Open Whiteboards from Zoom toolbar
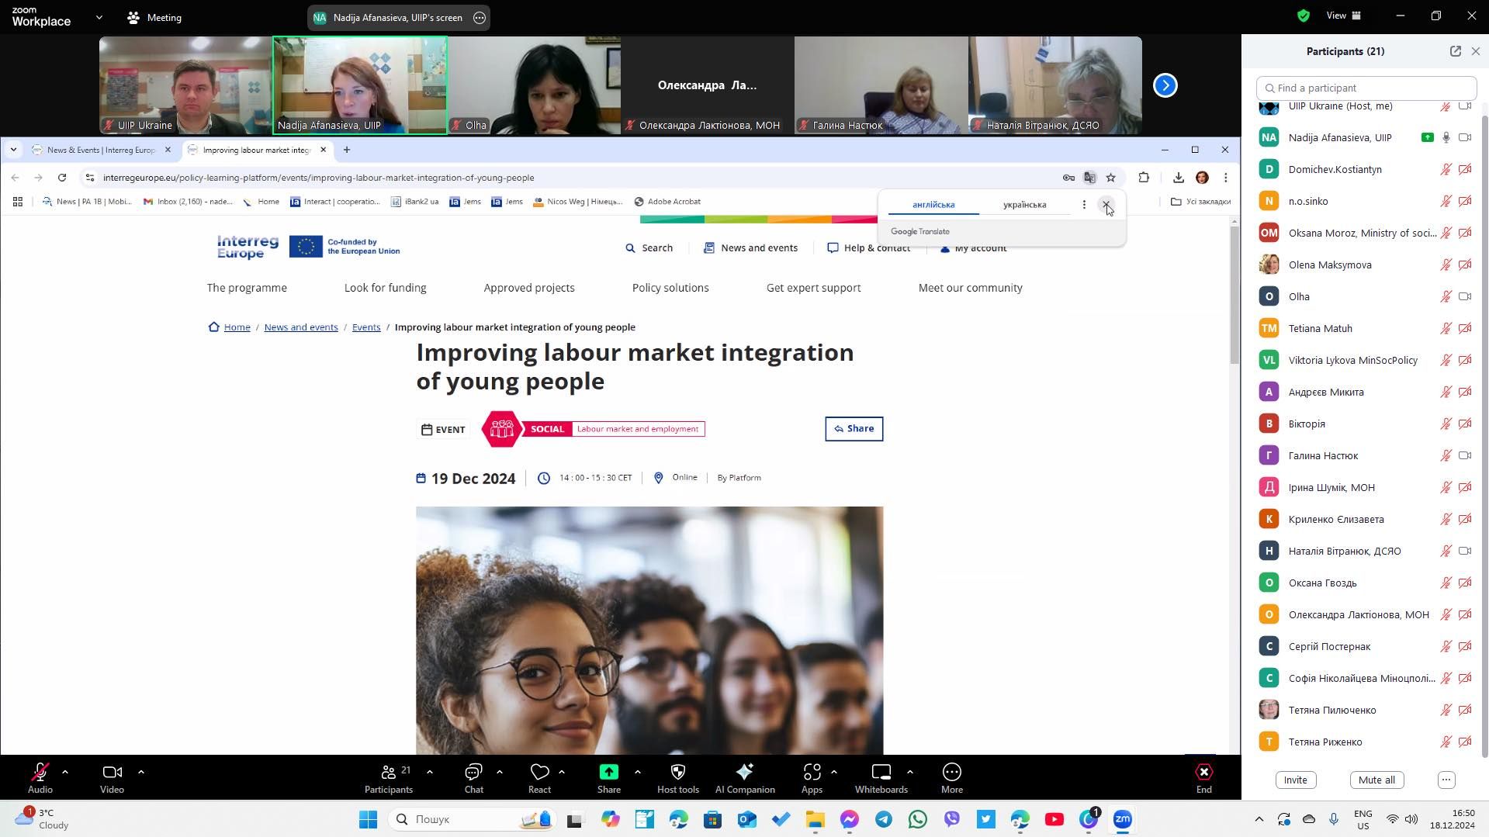The width and height of the screenshot is (1489, 837). tap(881, 778)
